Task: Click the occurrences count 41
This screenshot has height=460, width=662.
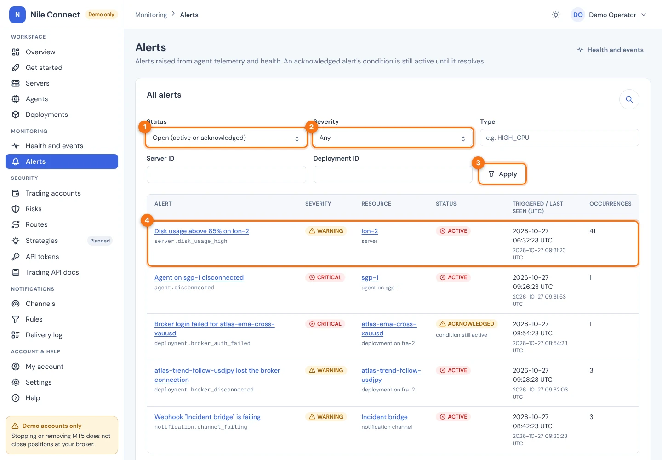Action: (x=593, y=231)
